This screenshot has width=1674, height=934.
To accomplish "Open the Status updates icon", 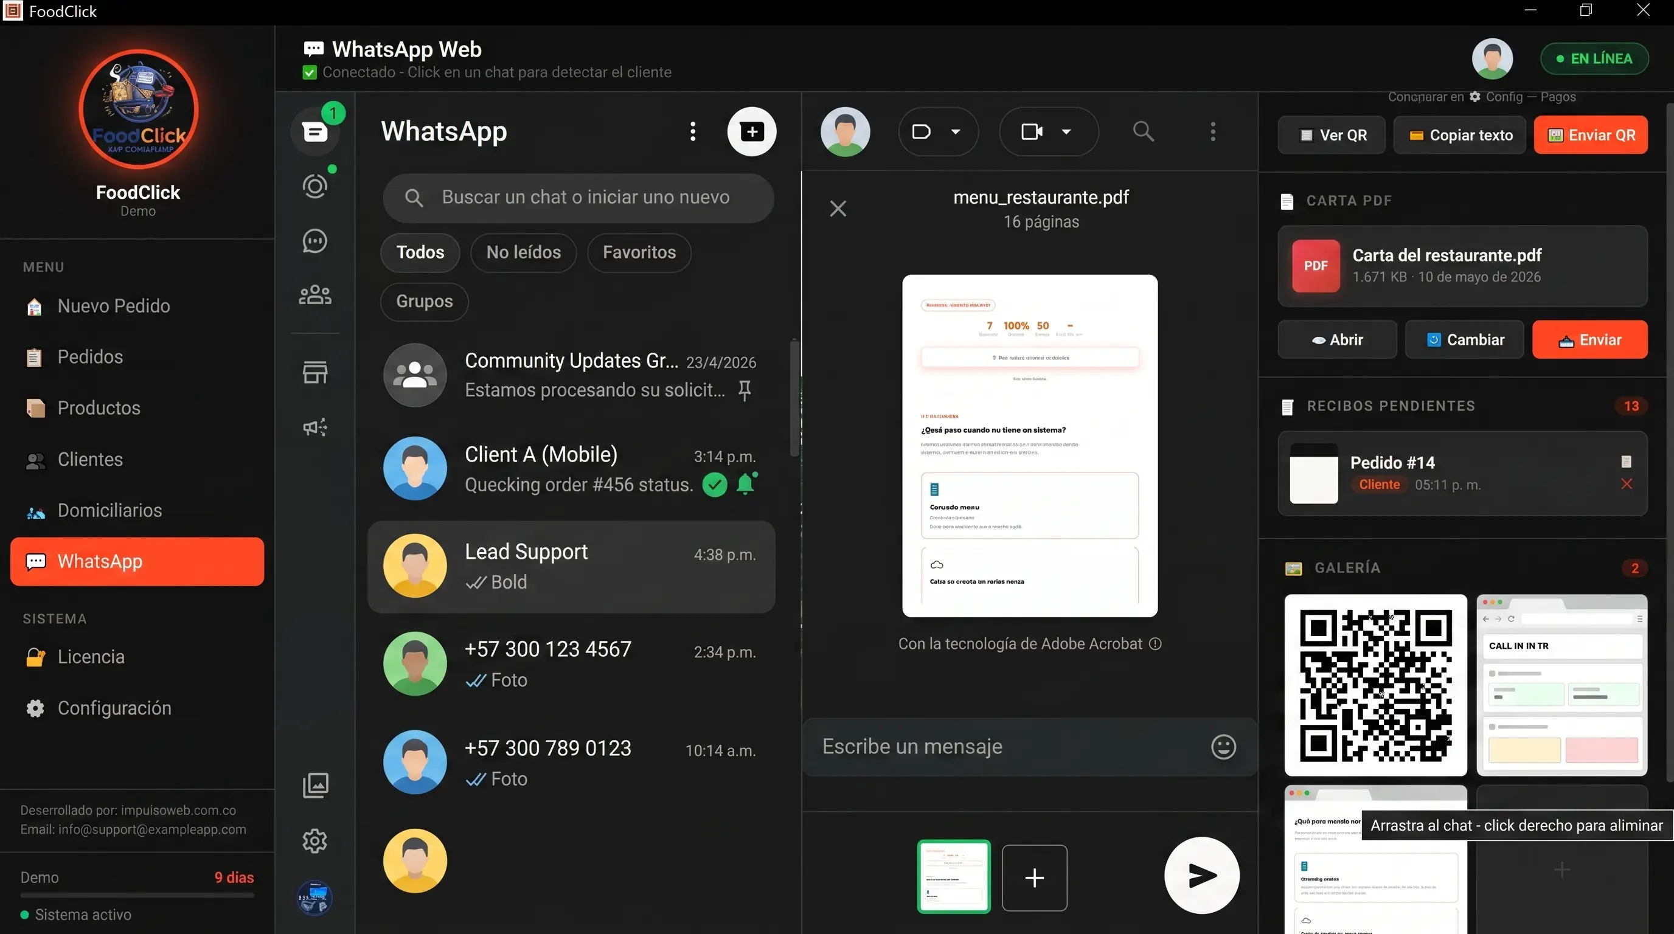I will [315, 187].
